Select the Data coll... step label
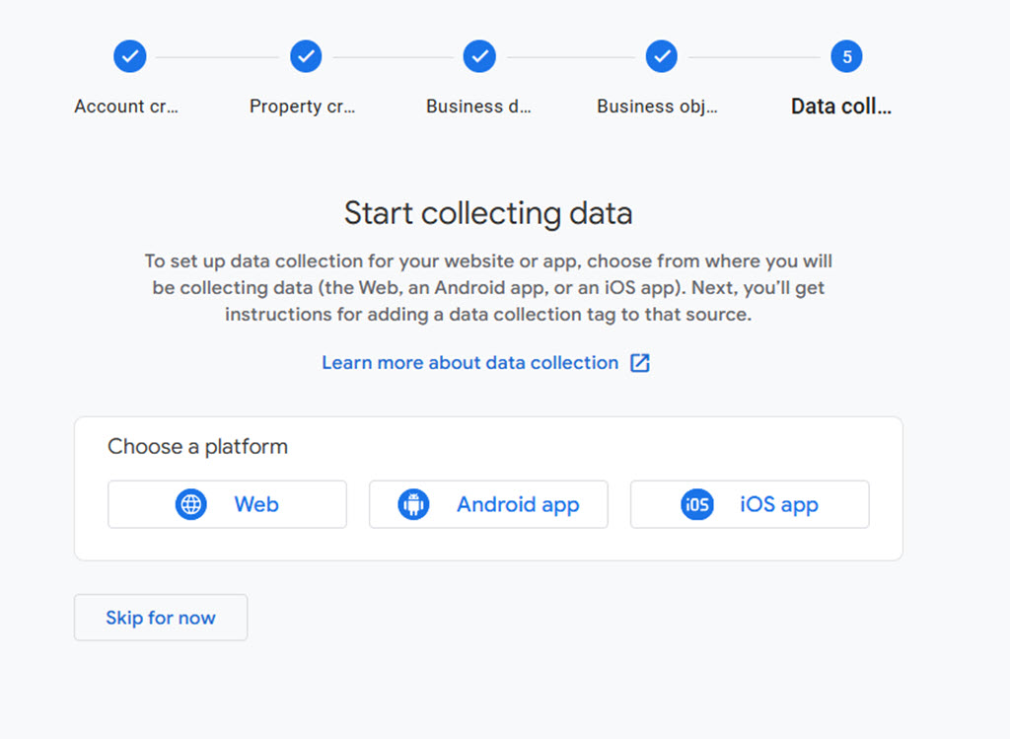 pos(841,107)
